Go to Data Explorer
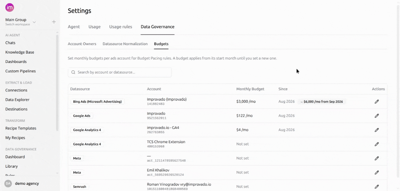This screenshot has height=191, width=400. (17, 100)
